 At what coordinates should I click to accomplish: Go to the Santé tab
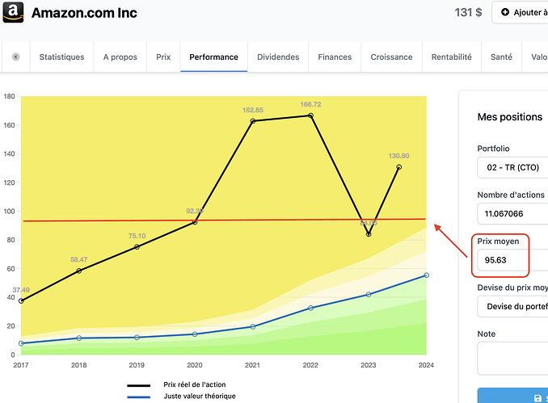[x=501, y=57]
